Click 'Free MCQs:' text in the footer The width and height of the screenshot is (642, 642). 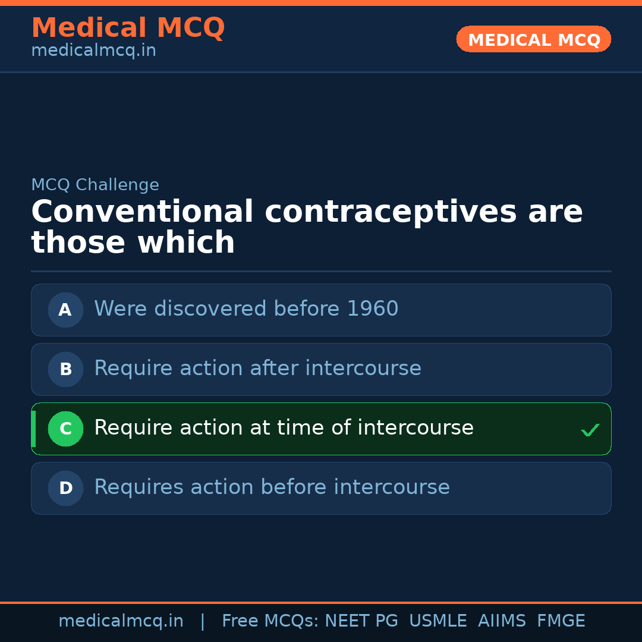[x=270, y=621]
